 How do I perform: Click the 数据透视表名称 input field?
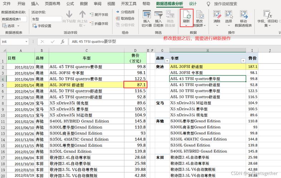coord(14,19)
